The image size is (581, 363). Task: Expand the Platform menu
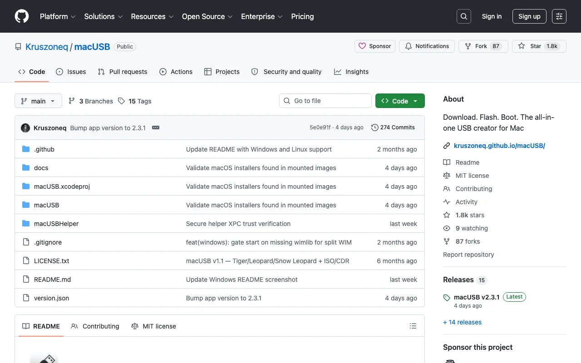58,16
